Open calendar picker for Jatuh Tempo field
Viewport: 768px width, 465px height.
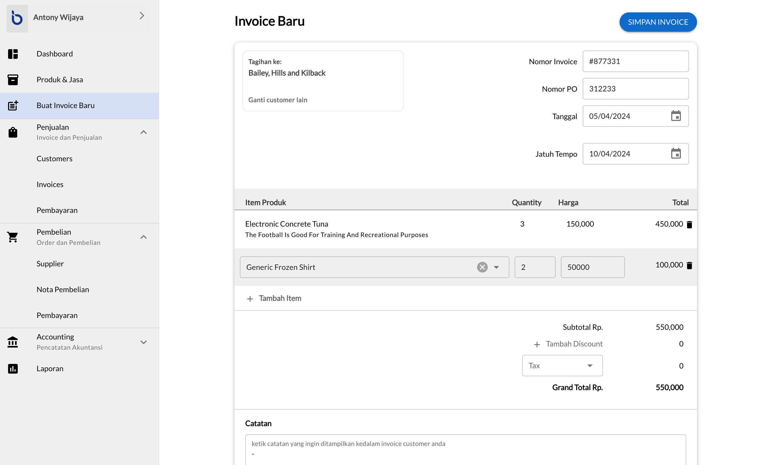[675, 153]
